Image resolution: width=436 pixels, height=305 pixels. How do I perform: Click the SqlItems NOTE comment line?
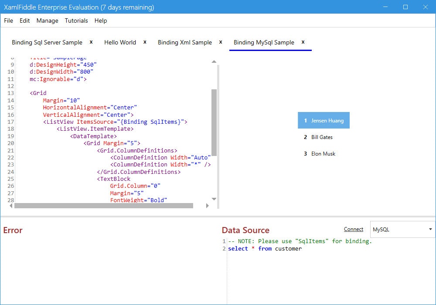300,241
